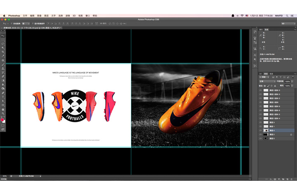Image resolution: width=297 pixels, height=194 pixels.
Task: Click the foreground red color swatch
Action: (x=2, y=120)
